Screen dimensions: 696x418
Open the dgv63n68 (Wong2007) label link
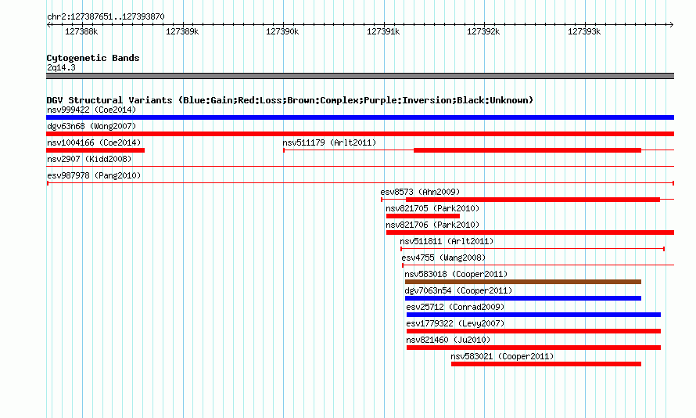click(x=91, y=126)
